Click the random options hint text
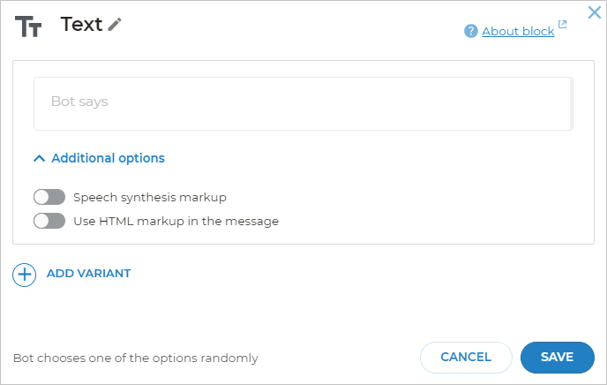607x385 pixels. click(136, 359)
